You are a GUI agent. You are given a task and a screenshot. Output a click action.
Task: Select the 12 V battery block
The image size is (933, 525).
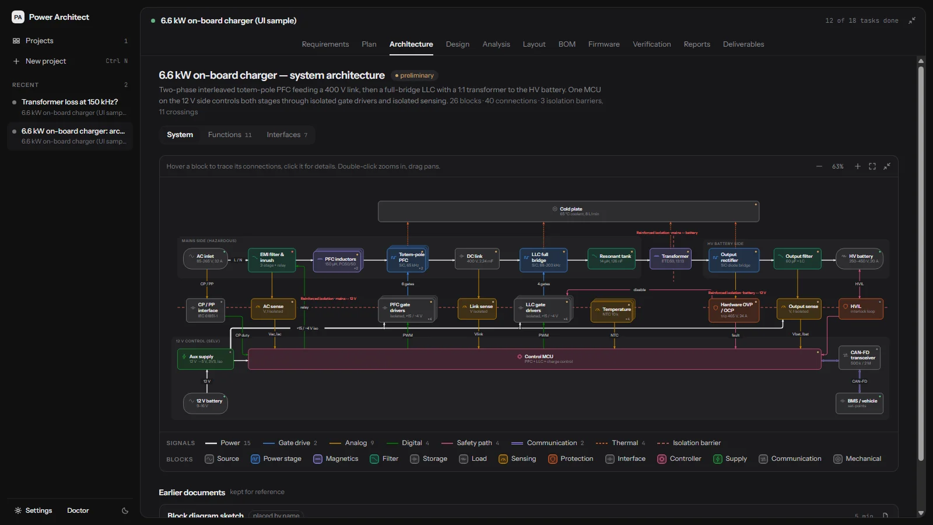coord(205,403)
